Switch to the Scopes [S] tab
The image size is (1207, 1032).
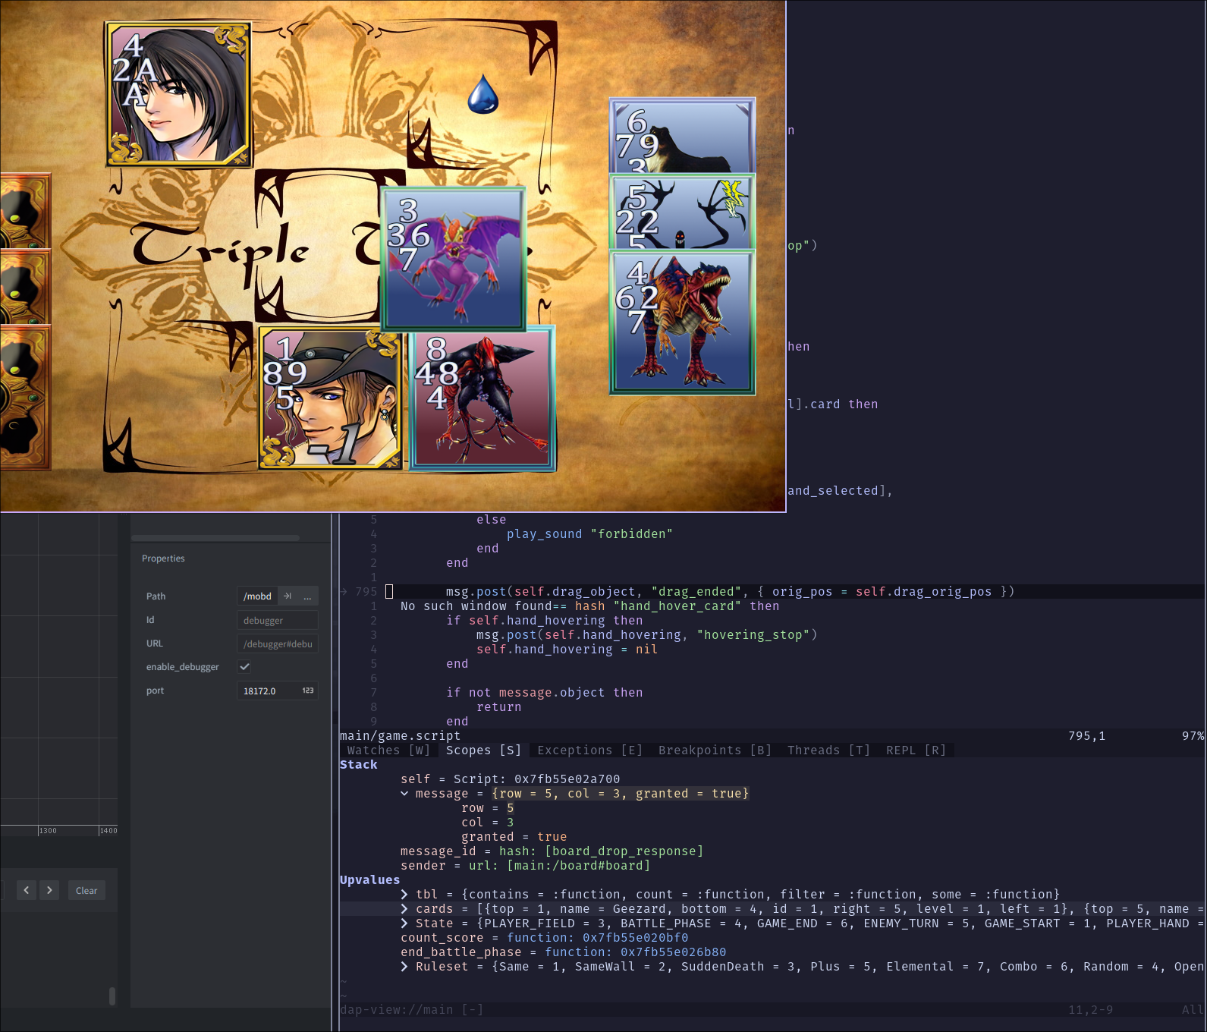pyautogui.click(x=483, y=750)
